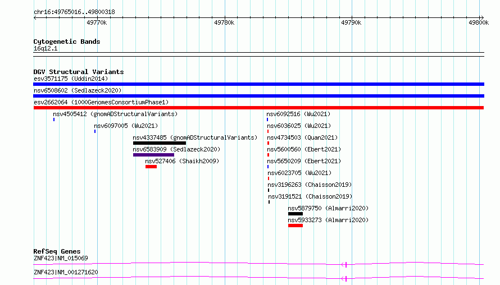Open the esv2662064 (1000GenomesConsortiumPhase1) label
This screenshot has height=285, width=500.
coord(101,102)
